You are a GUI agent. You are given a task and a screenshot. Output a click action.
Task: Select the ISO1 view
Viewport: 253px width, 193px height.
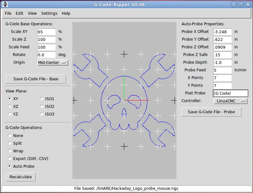pos(42,99)
